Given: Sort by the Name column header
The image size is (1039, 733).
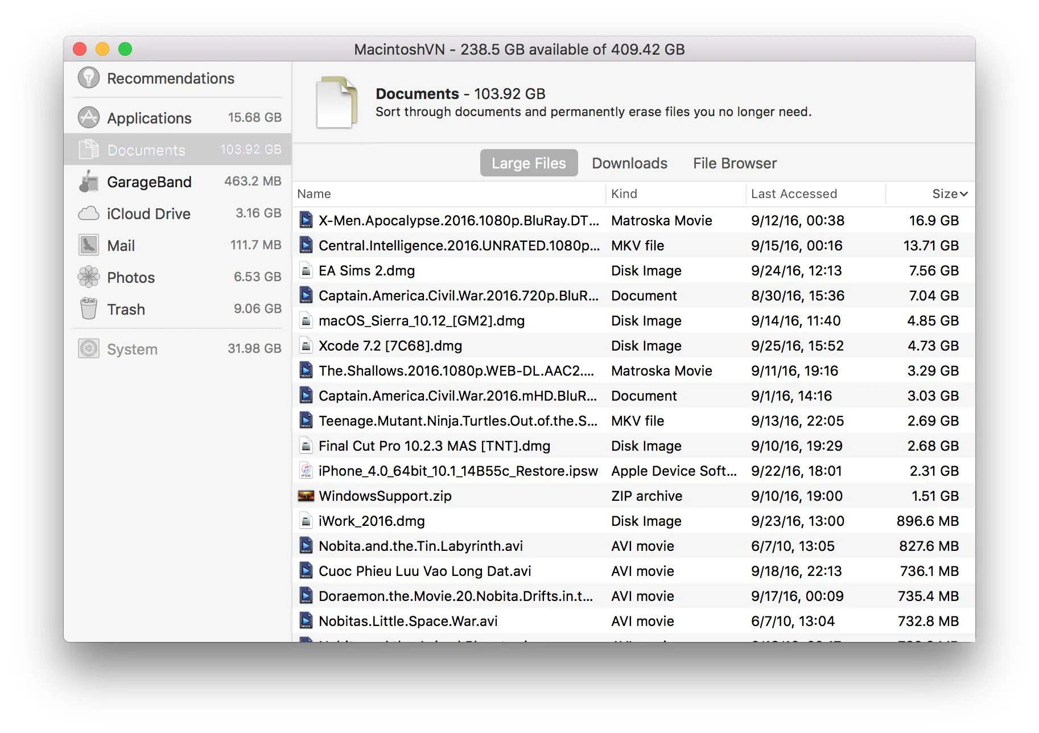Looking at the screenshot, I should [x=314, y=193].
